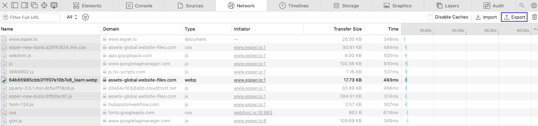Open webfont.js:16:983 initiator link
The image size is (538, 126).
pyautogui.click(x=253, y=113)
